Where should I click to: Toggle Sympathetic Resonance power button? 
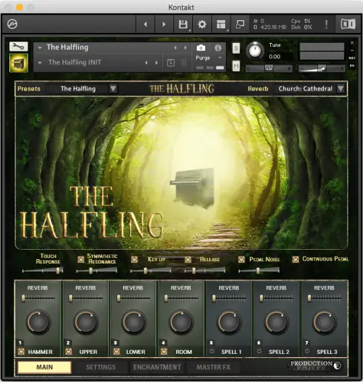81,259
